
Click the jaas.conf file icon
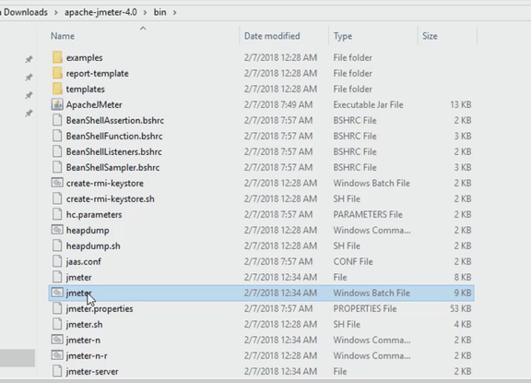point(57,261)
